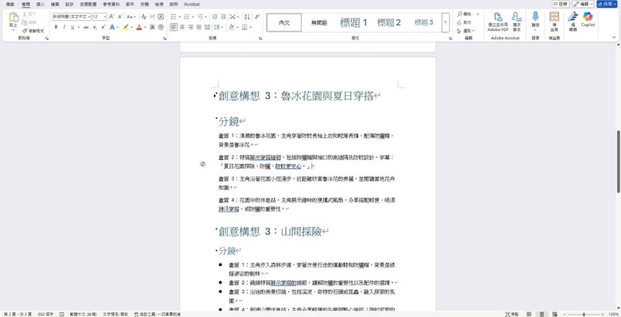The image size is (621, 317).
Task: Click the Decrease Indent icon
Action: [x=215, y=17]
